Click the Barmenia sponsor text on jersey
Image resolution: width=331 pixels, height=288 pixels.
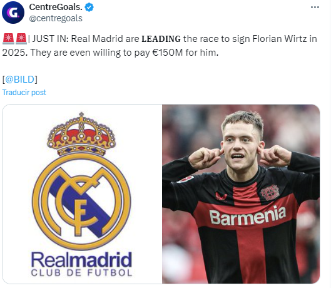pos(247,215)
